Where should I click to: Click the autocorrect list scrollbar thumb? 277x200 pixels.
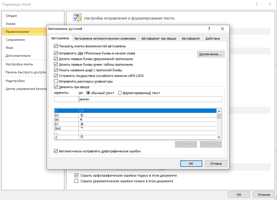tap(219, 116)
